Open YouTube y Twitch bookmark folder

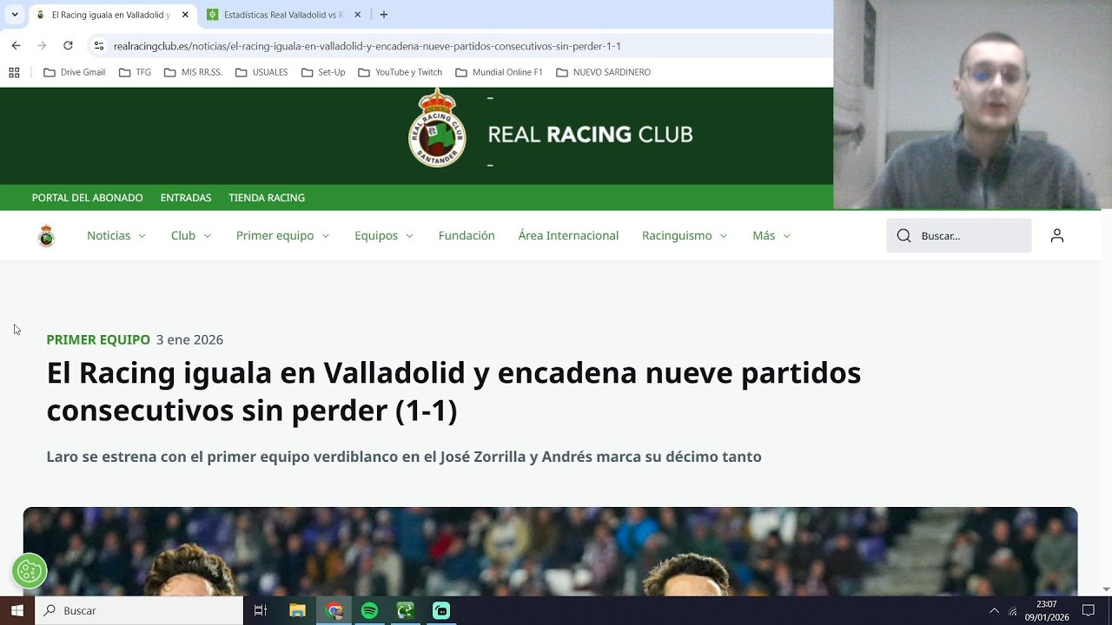pos(400,72)
